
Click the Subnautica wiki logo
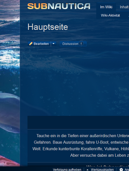point(59,6)
